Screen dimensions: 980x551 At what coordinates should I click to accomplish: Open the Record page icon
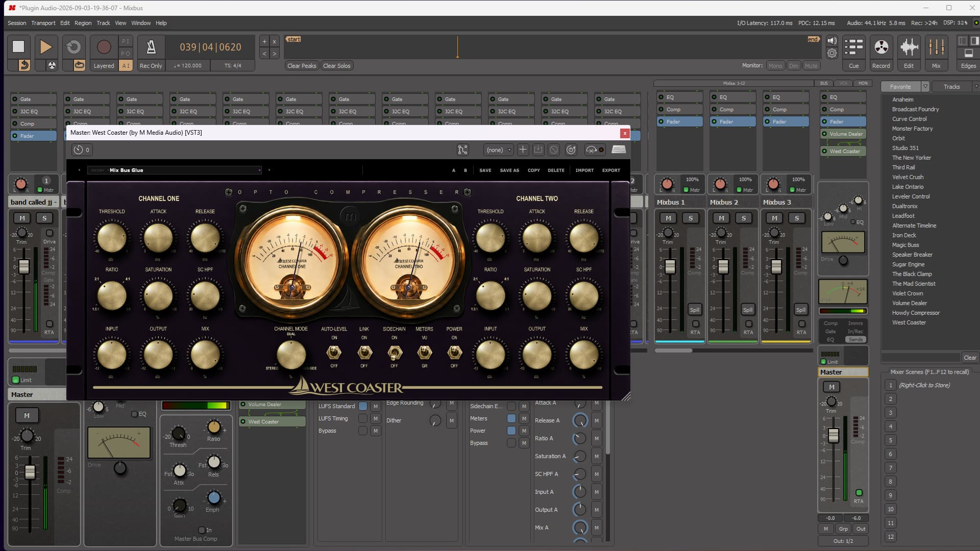(x=881, y=47)
